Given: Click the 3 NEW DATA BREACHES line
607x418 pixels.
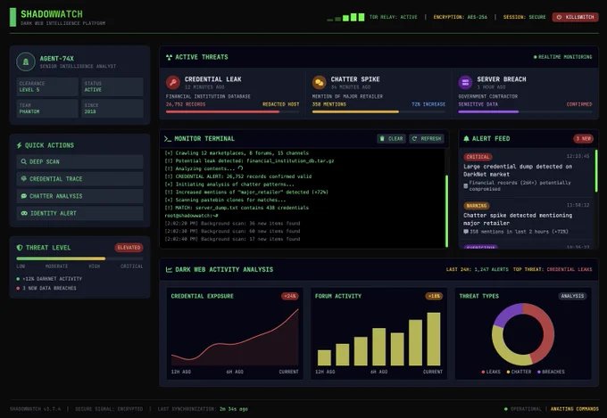Looking at the screenshot, I should 46,288.
